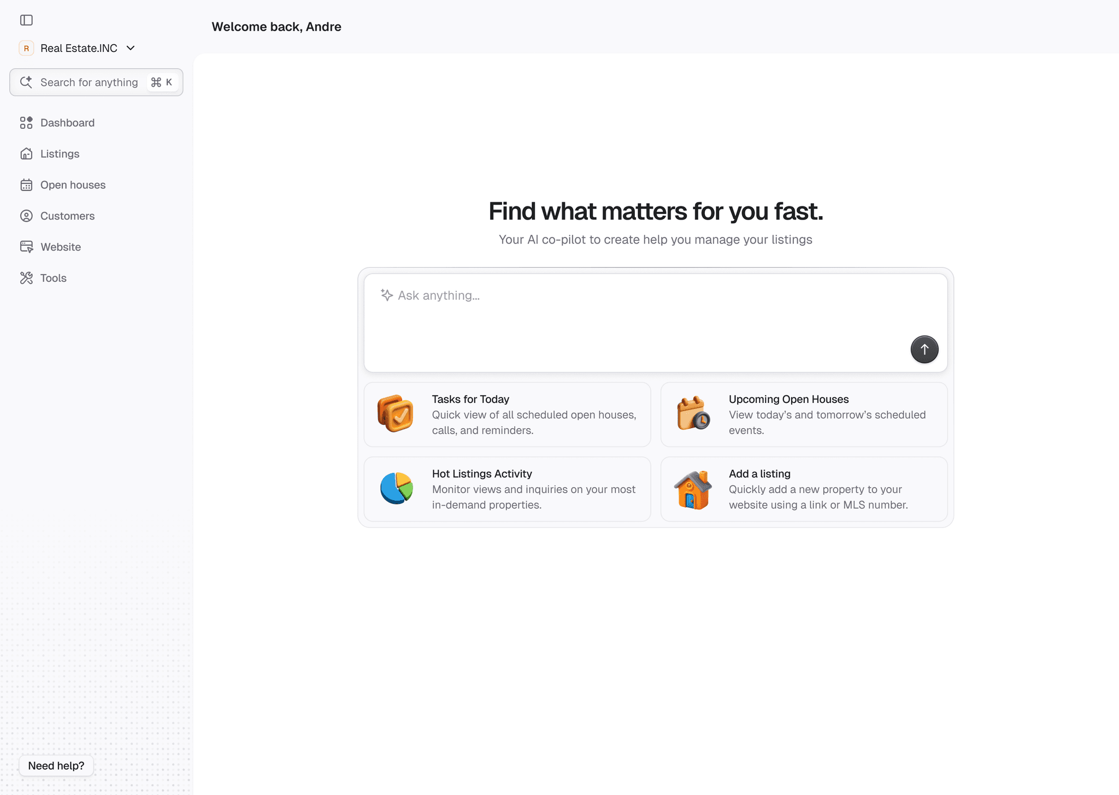
Task: Click the Real Estate.INC workspace avatar
Action: coord(26,48)
